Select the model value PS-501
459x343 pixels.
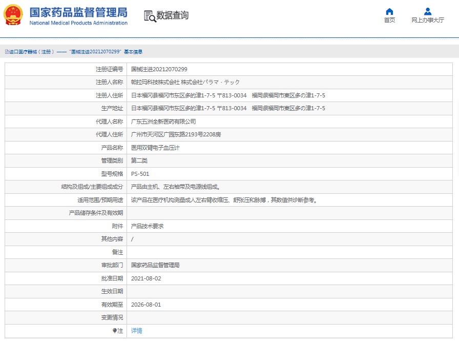[x=140, y=174]
